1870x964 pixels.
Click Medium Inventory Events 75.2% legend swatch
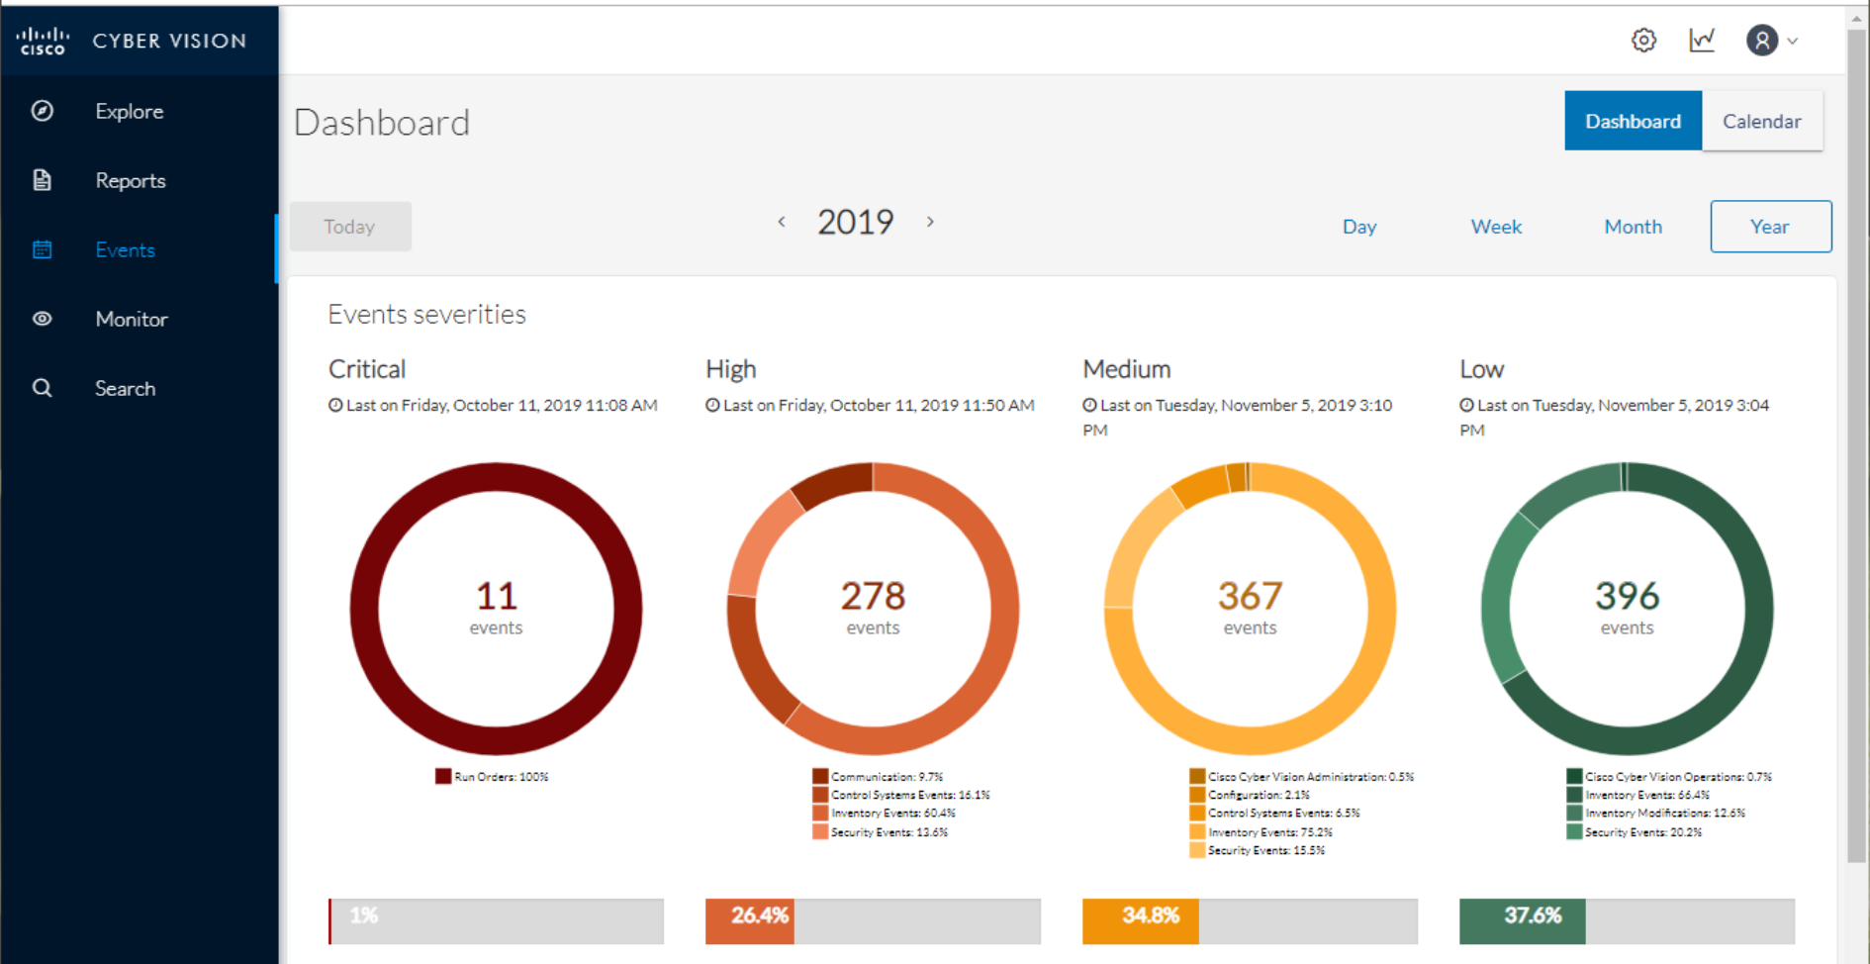coord(1197,832)
